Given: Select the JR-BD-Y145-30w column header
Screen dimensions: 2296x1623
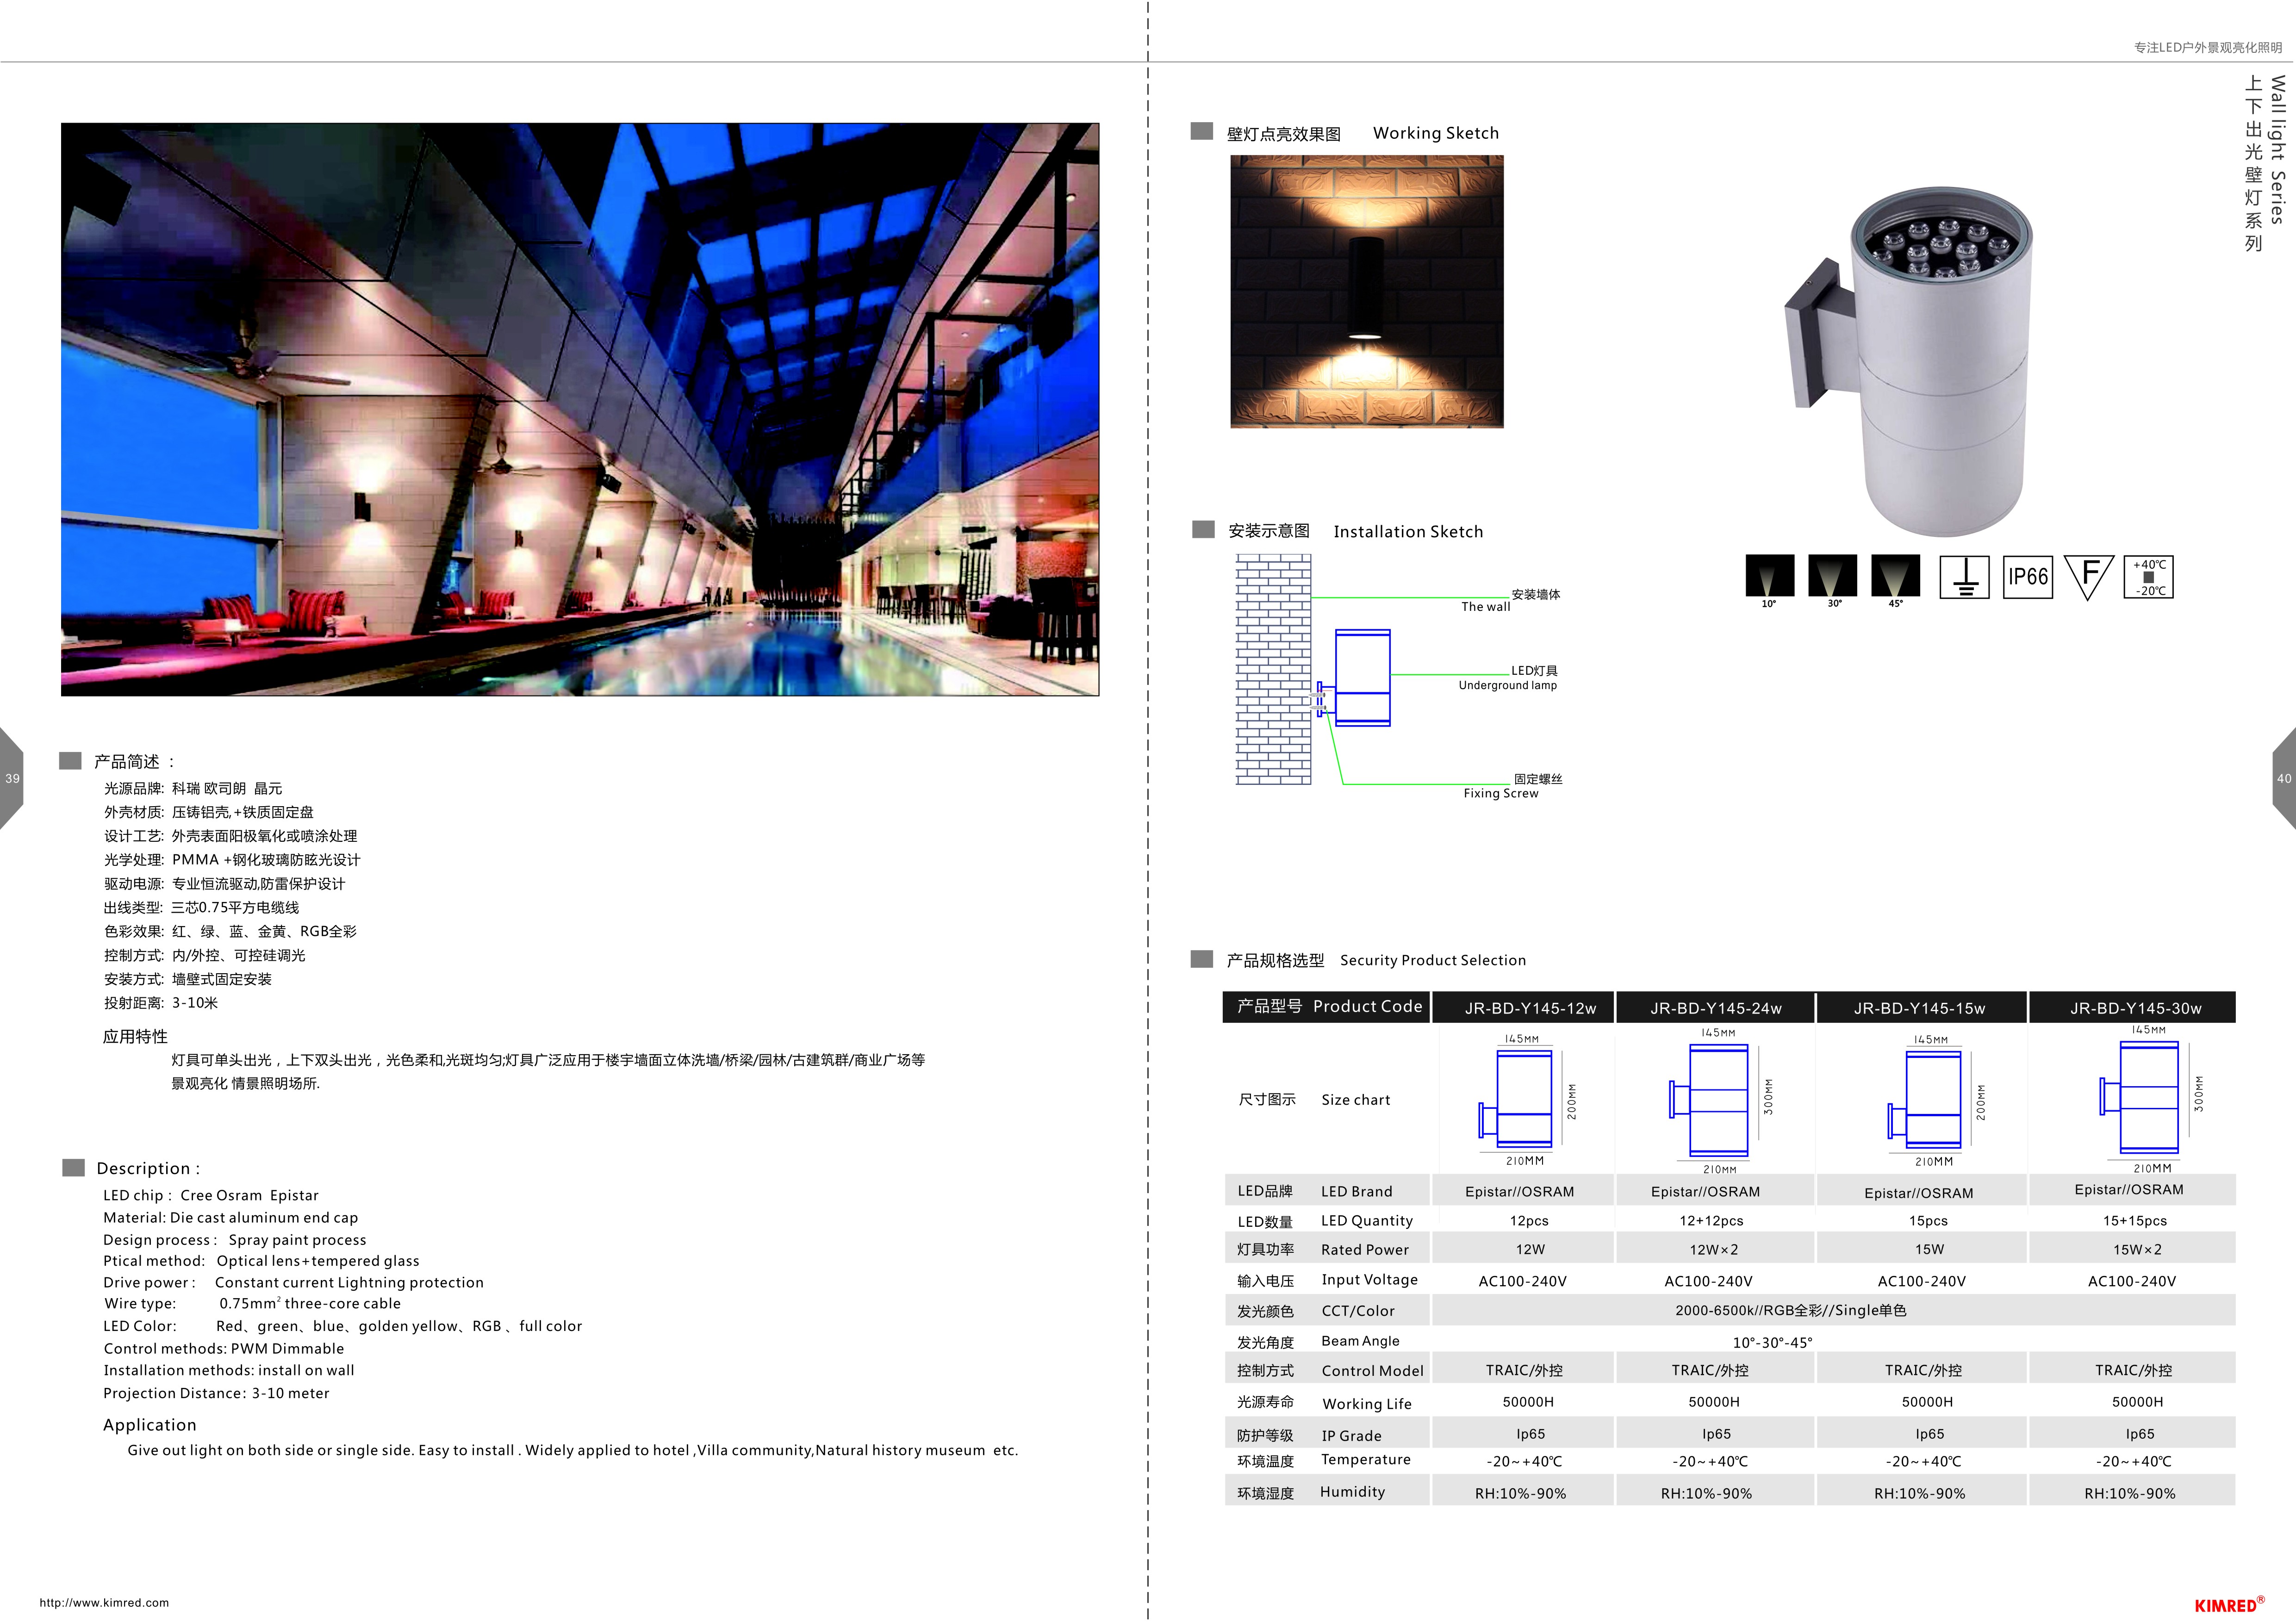Looking at the screenshot, I should (x=2135, y=1008).
